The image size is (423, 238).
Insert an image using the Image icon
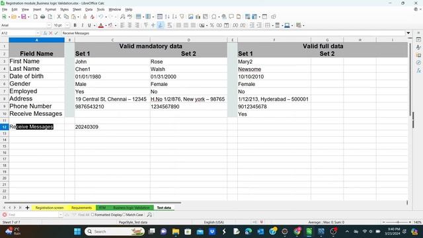(x=191, y=17)
